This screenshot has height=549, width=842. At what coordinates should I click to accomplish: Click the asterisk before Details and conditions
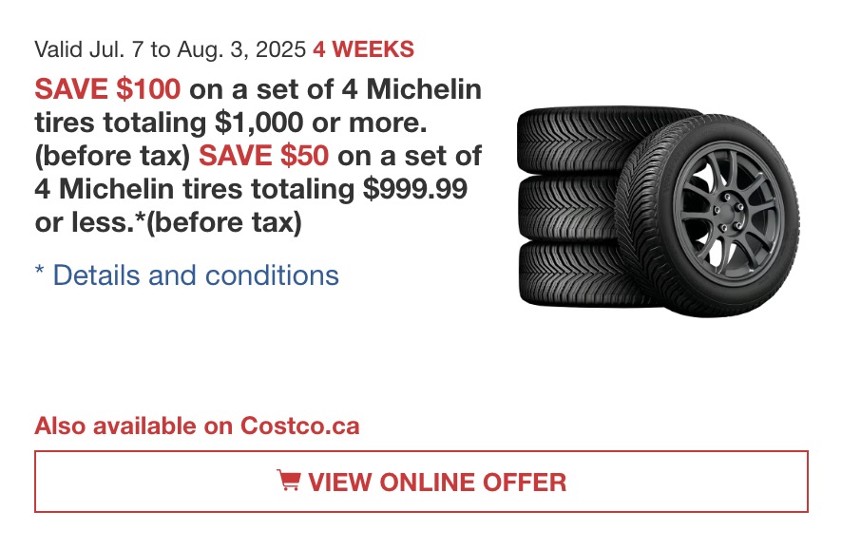pos(39,270)
